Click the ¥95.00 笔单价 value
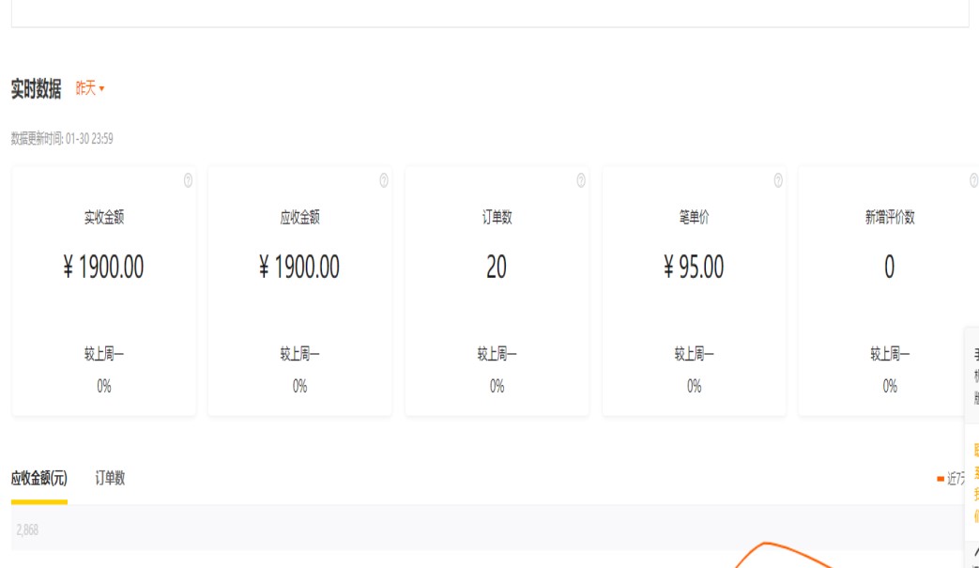979x568 pixels. [694, 268]
